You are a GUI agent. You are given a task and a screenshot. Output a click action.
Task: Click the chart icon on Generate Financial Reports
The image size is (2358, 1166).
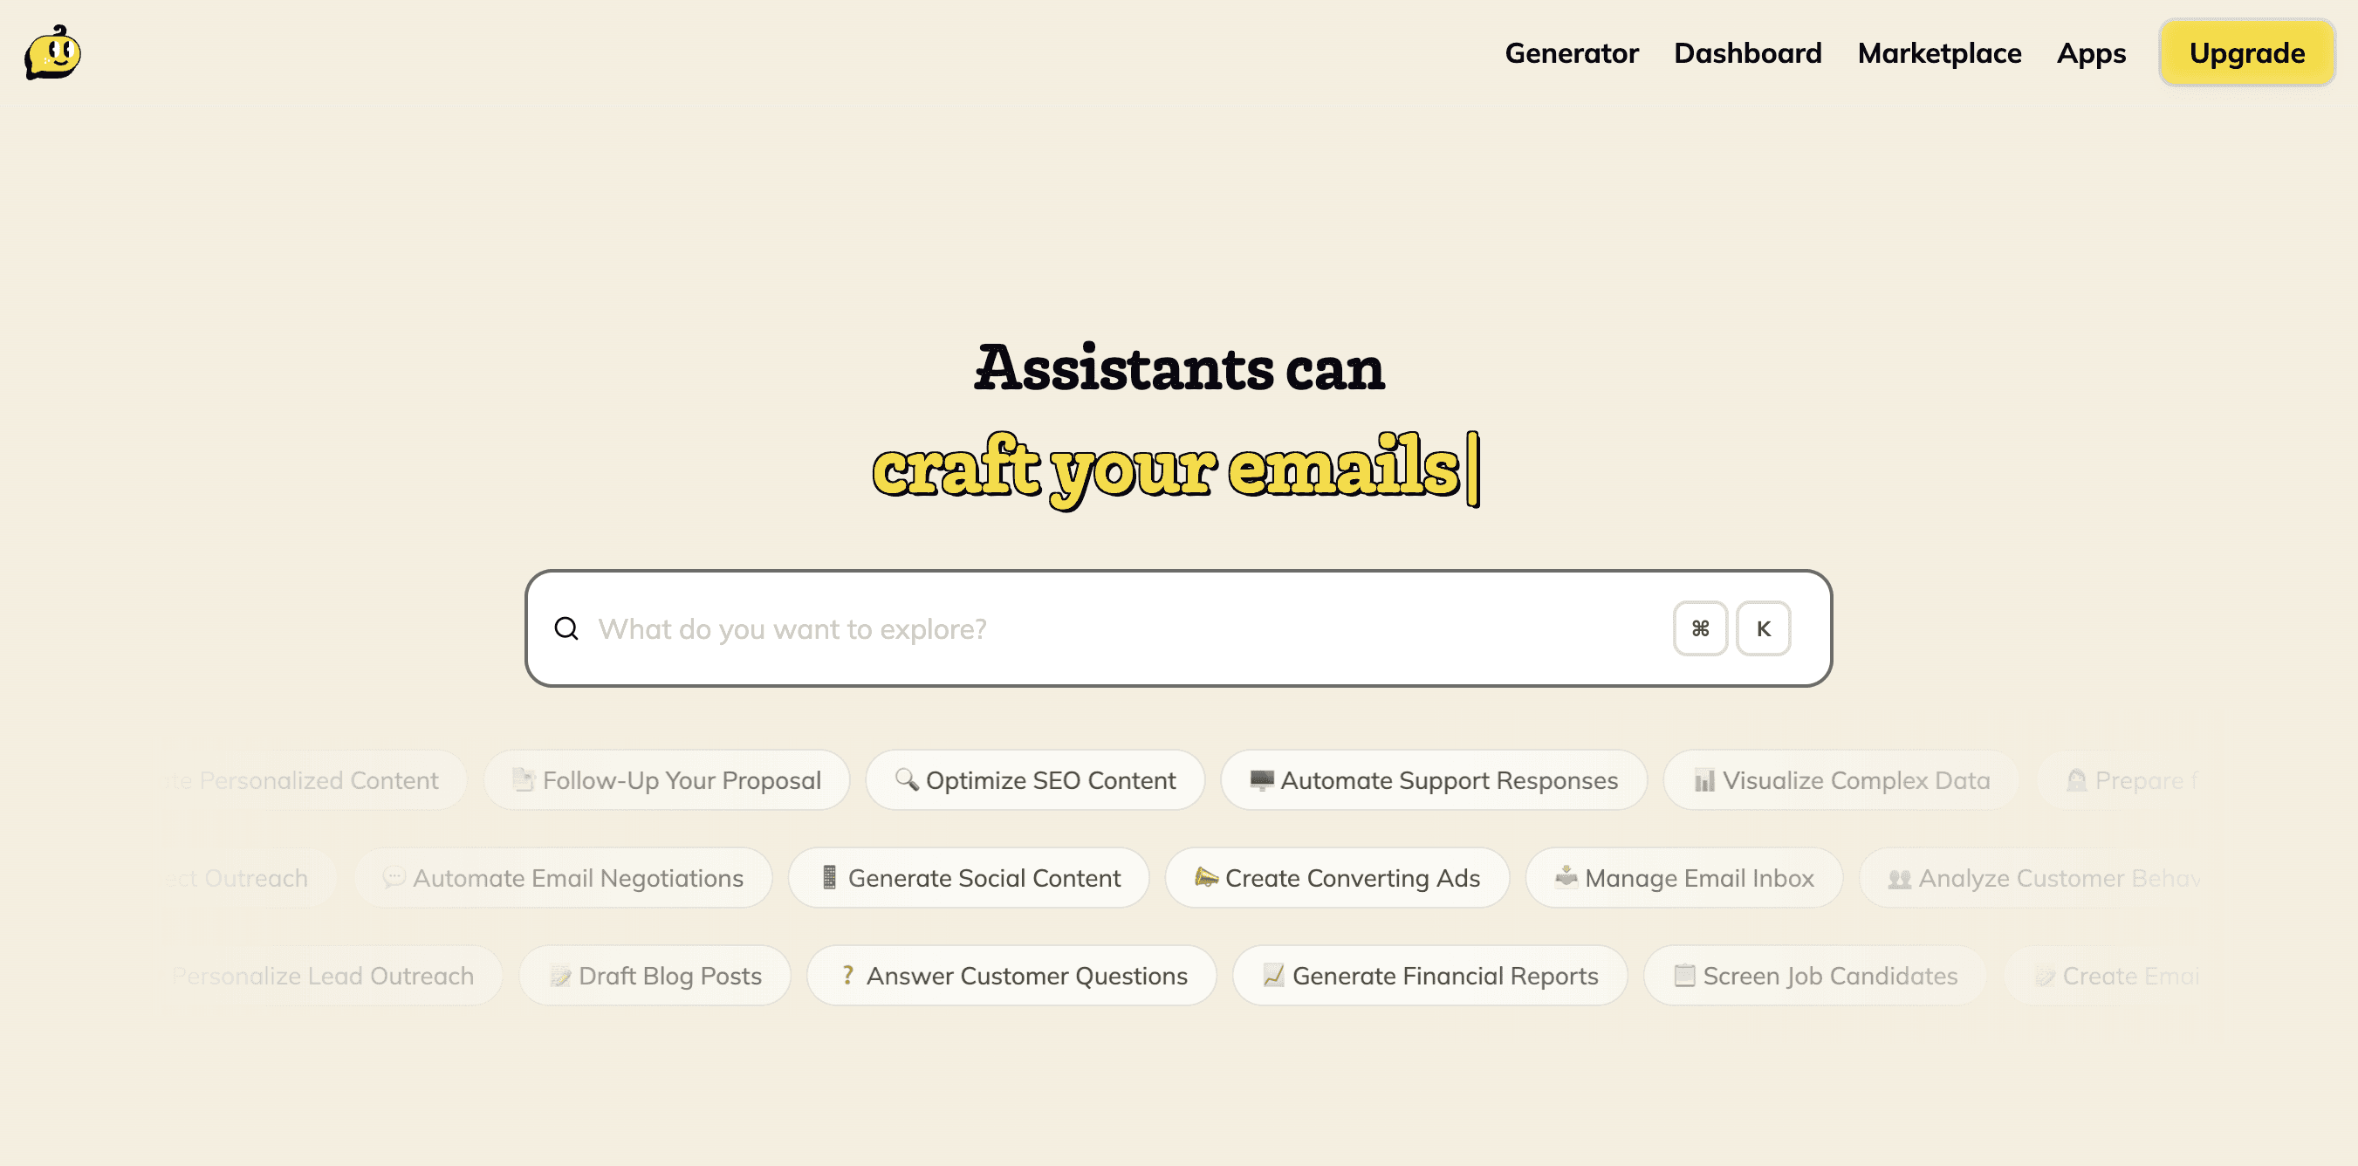point(1273,976)
